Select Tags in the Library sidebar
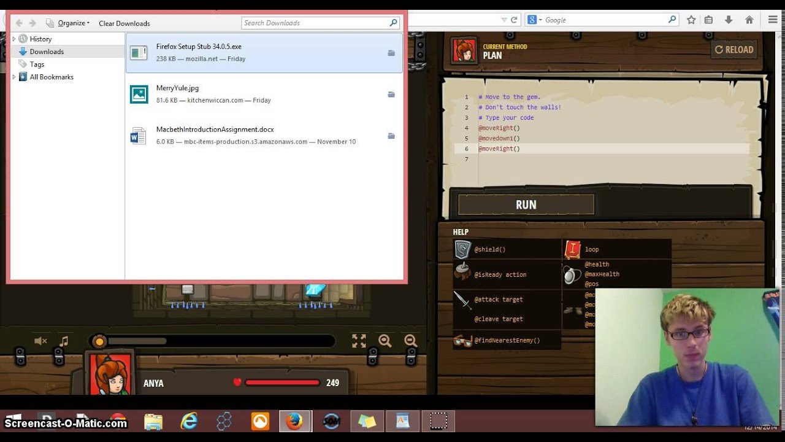 click(x=37, y=64)
